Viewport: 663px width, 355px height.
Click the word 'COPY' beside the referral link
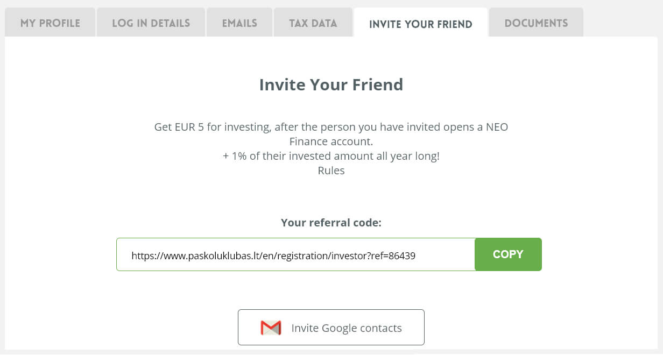(508, 254)
